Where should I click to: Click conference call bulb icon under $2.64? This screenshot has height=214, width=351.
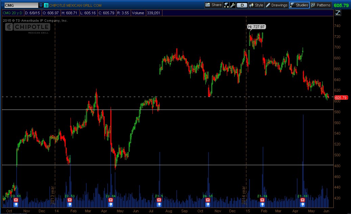111,205
